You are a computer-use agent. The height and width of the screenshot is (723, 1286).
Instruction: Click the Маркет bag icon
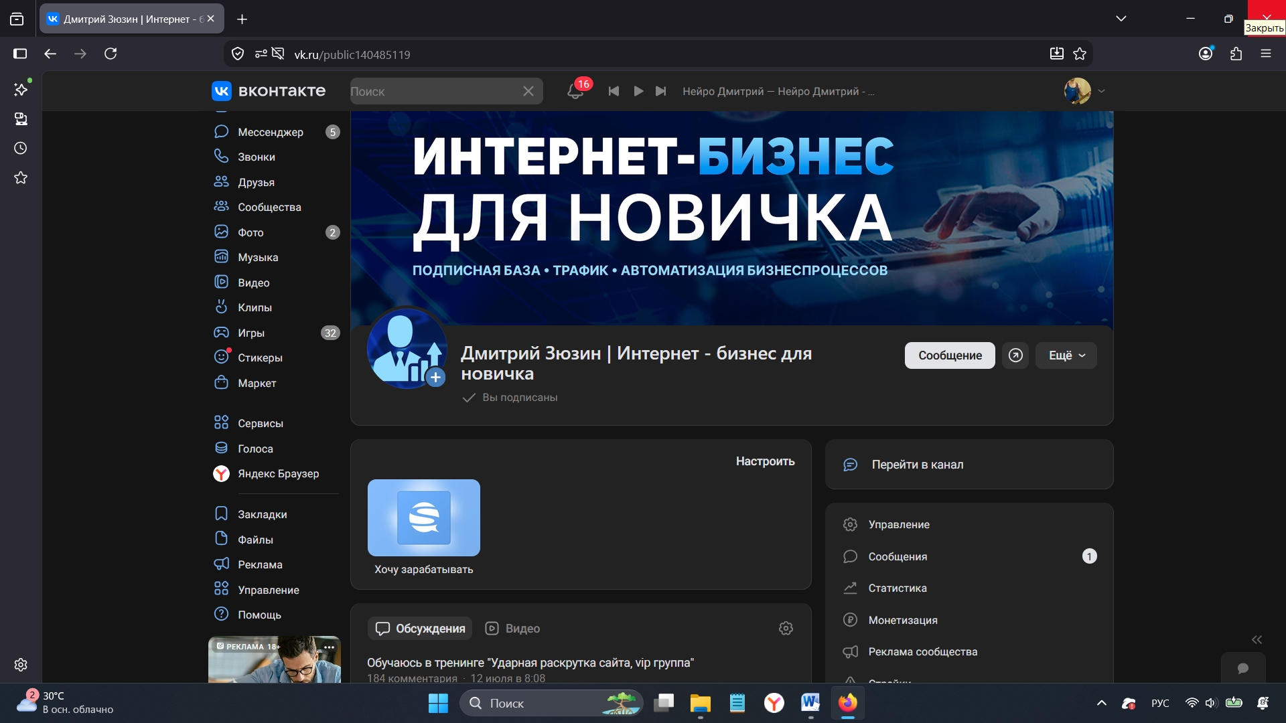tap(221, 382)
